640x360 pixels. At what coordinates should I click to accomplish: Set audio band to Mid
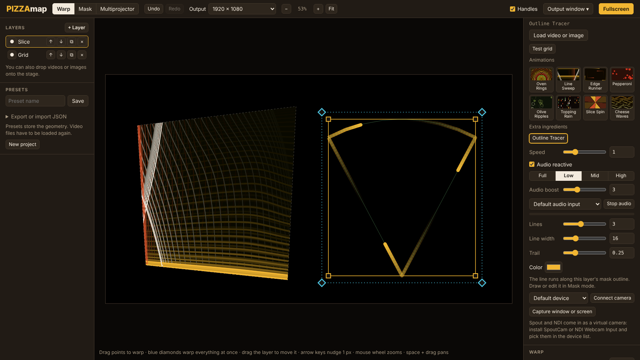[x=595, y=176]
